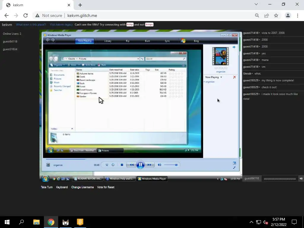Open the Rip tab
The image size is (304, 228).
[128, 41]
